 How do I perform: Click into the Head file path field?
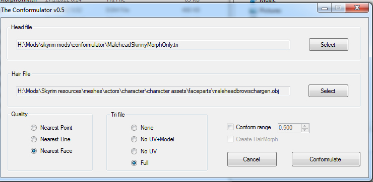[153, 45]
